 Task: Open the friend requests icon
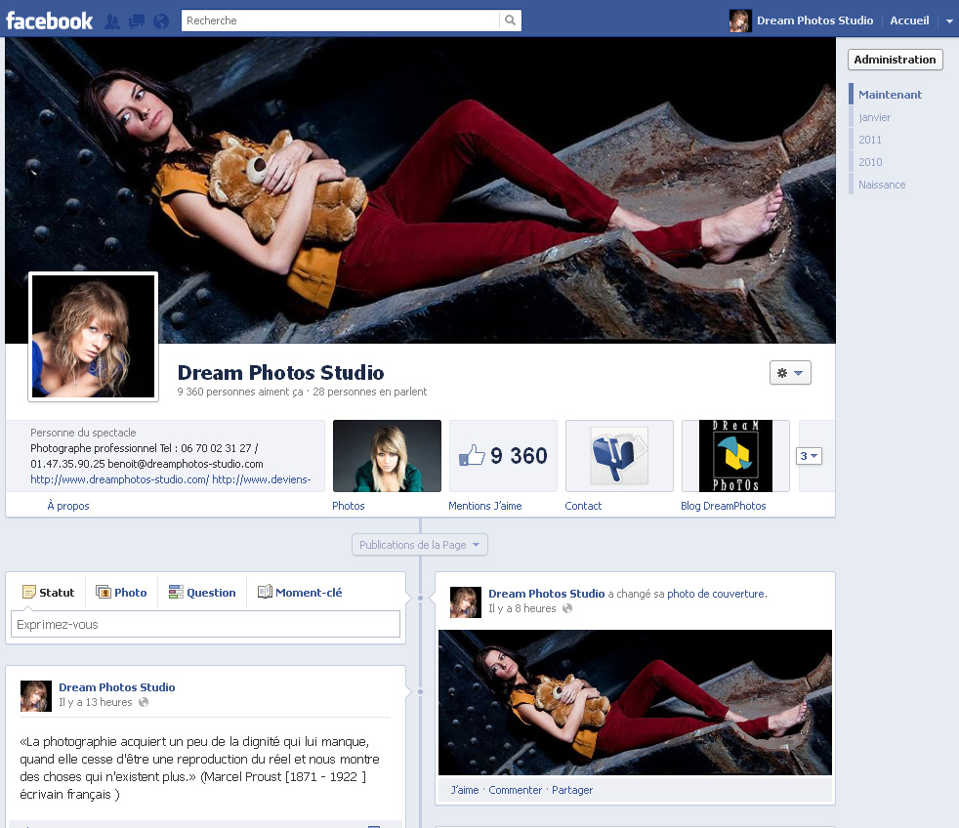pos(112,21)
